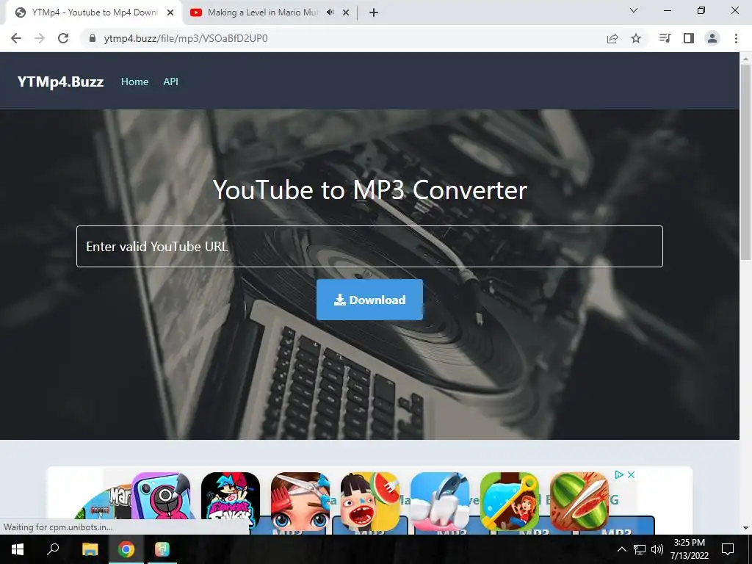Screen dimensions: 752x564
Task: Click the AdChoices triangle icon
Action: click(618, 474)
